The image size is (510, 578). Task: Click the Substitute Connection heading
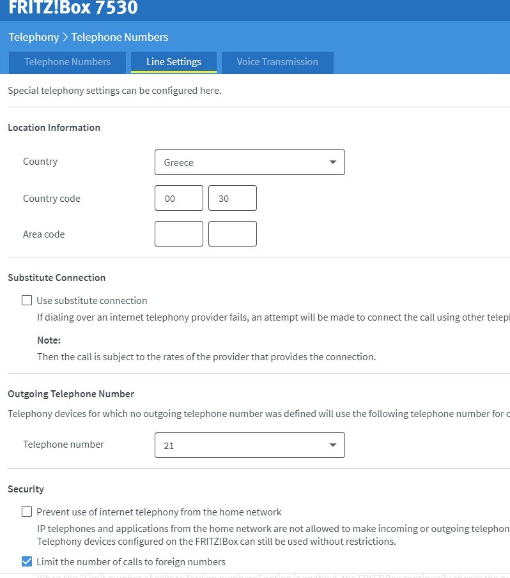pos(56,278)
